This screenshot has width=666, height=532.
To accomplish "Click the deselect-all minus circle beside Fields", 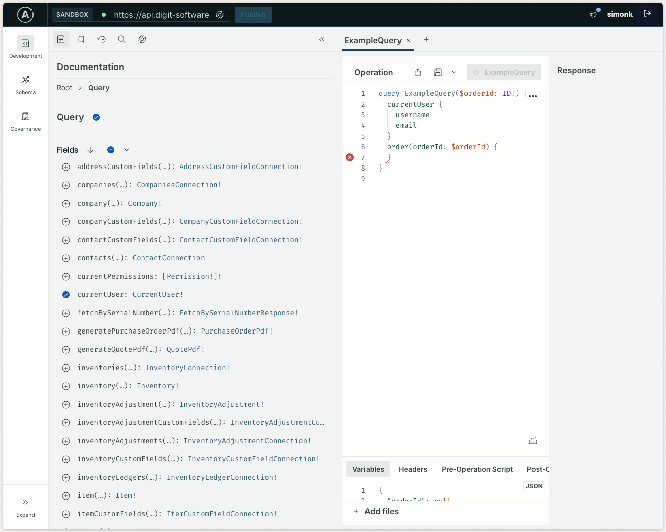I will (111, 150).
